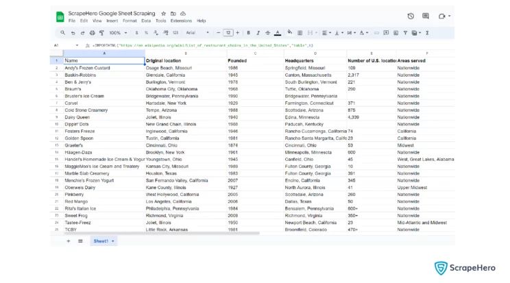
Task: Open Google Sheets home icon
Action: point(60,16)
